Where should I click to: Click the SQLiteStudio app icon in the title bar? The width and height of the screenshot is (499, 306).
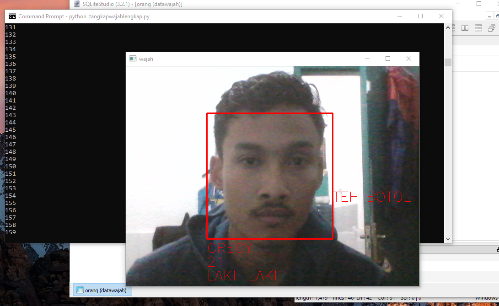[76, 4]
